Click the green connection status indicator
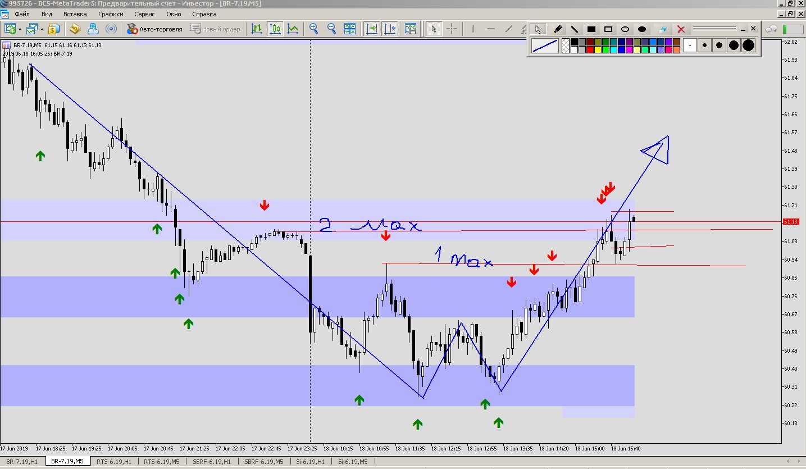 point(793,29)
